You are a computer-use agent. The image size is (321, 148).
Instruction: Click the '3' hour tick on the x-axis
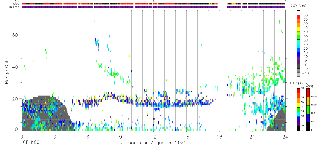55,137
